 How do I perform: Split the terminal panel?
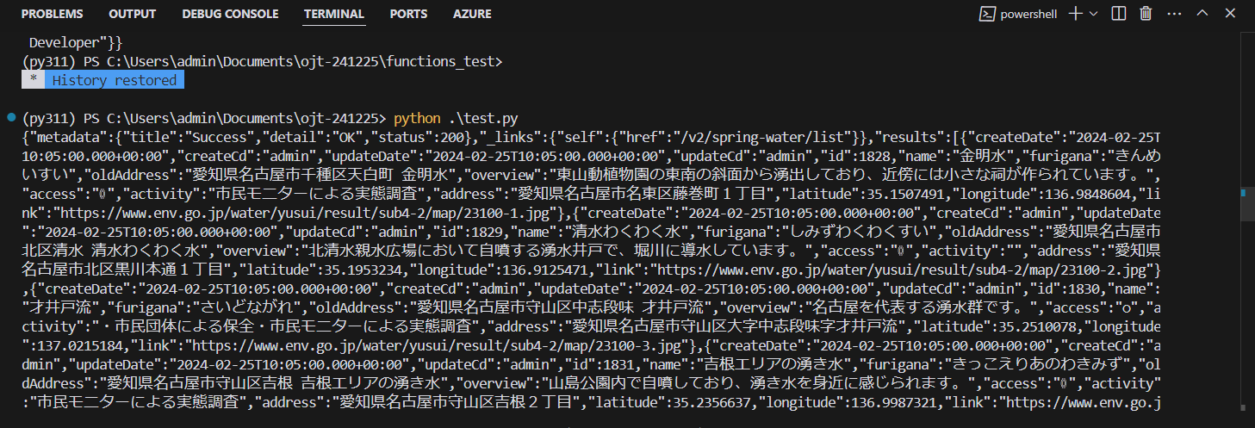pyautogui.click(x=1118, y=14)
